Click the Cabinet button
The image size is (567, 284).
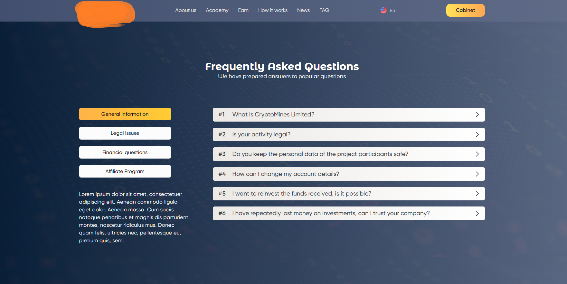pos(465,10)
